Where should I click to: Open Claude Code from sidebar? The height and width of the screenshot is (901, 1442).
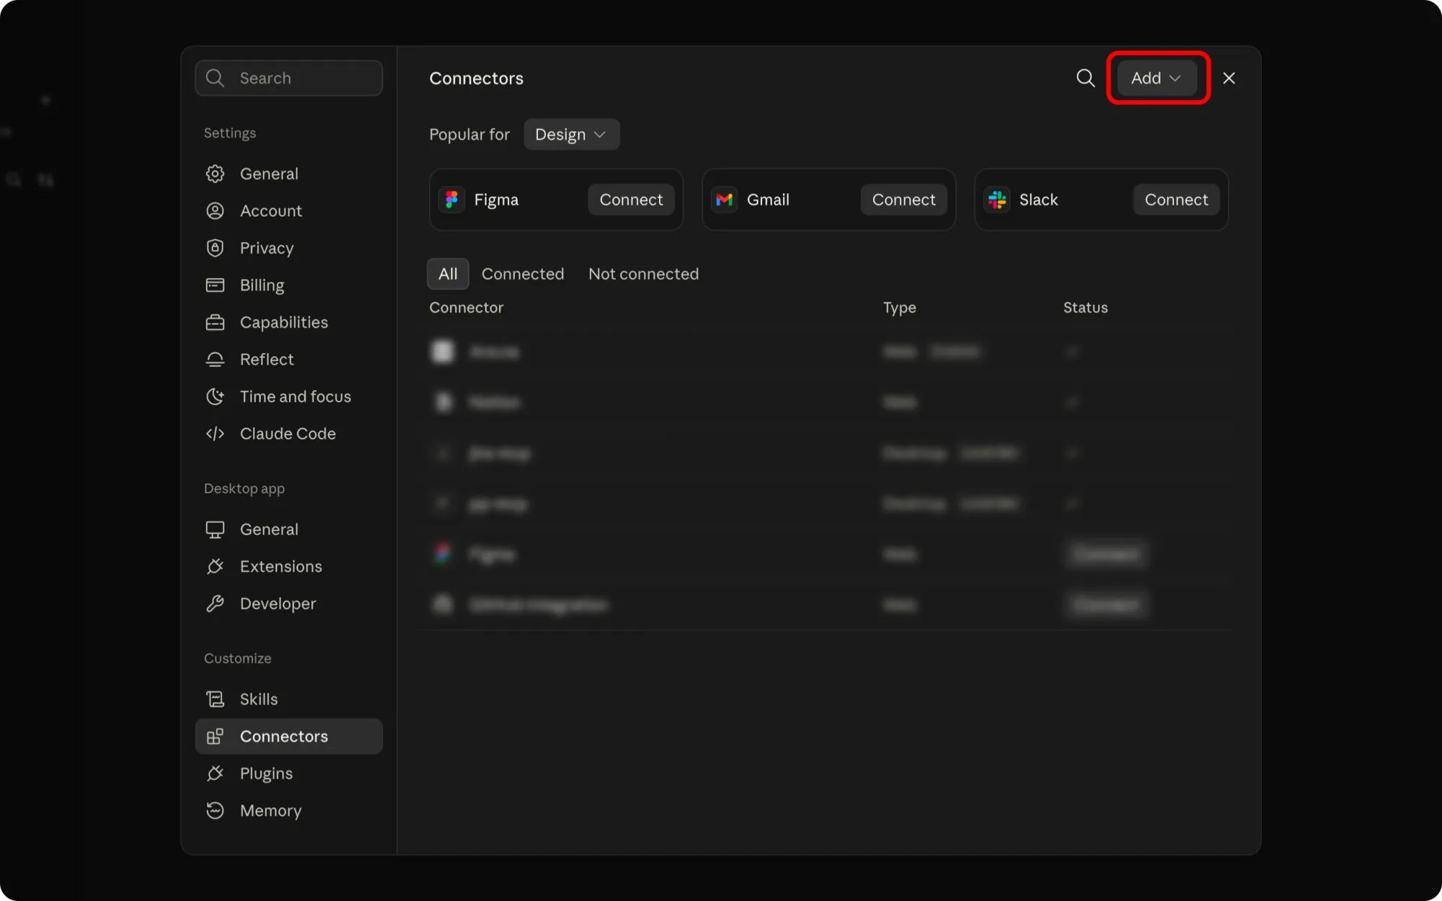tap(288, 434)
